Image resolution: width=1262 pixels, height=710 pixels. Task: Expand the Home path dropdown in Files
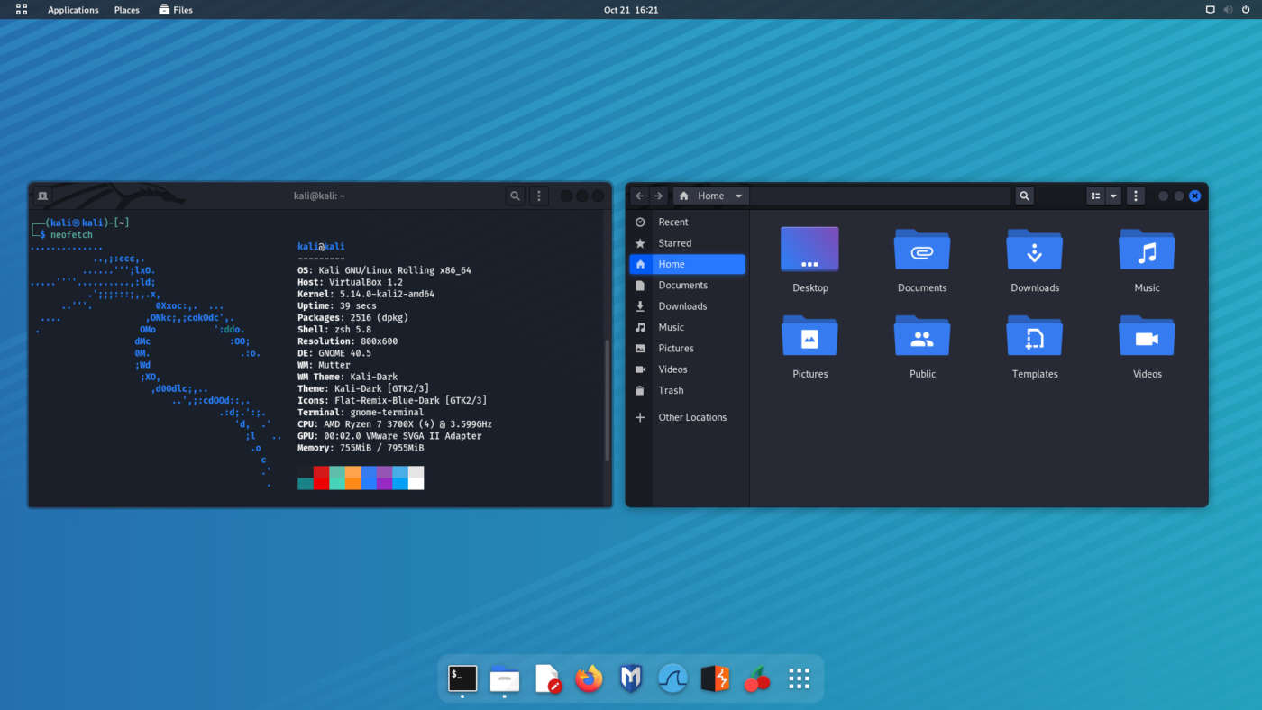(x=738, y=196)
